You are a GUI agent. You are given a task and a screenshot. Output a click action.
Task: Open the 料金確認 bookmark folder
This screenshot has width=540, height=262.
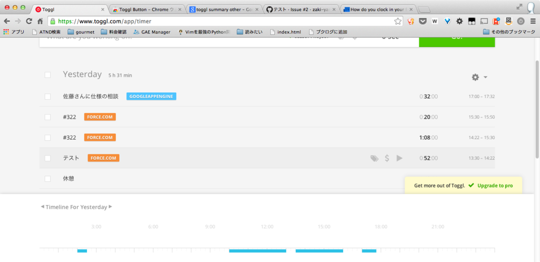pyautogui.click(x=113, y=32)
